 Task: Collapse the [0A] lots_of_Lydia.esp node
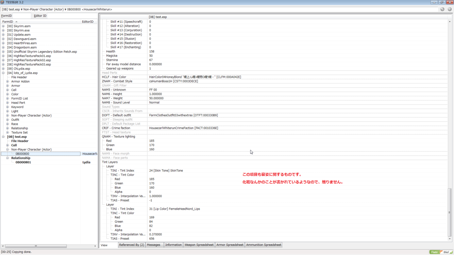point(3,73)
